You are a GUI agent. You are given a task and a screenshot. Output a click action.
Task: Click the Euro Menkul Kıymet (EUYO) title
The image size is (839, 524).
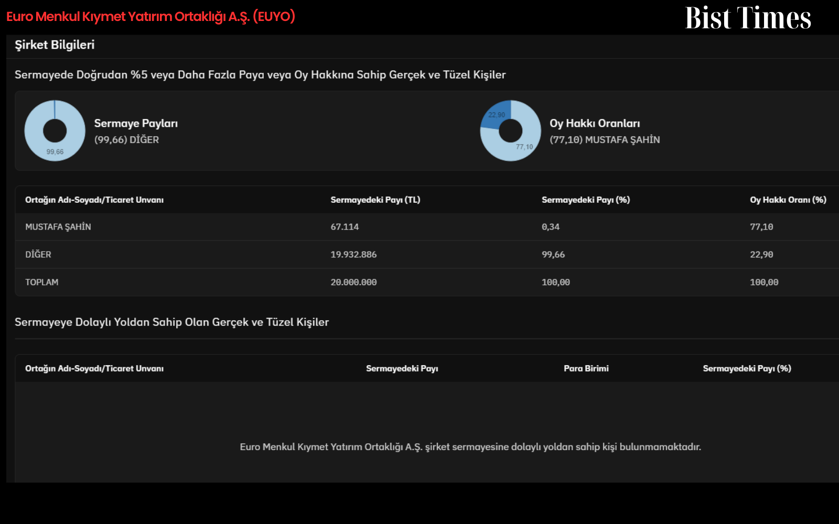150,17
